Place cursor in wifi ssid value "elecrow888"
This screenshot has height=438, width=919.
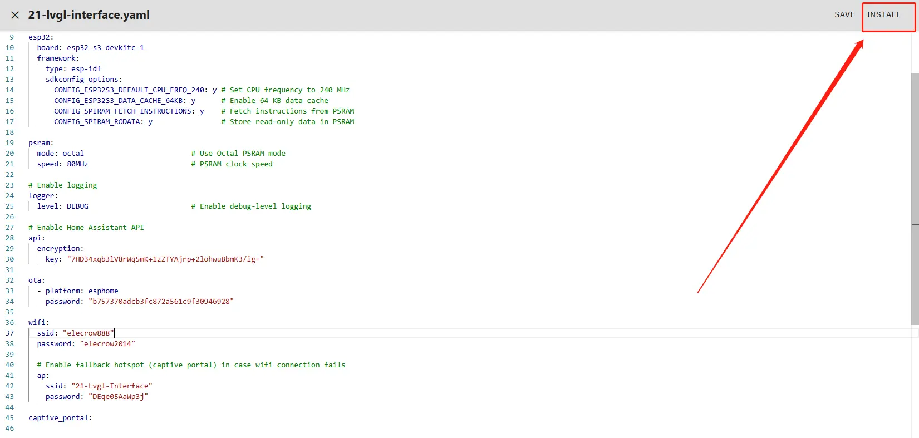pos(88,333)
